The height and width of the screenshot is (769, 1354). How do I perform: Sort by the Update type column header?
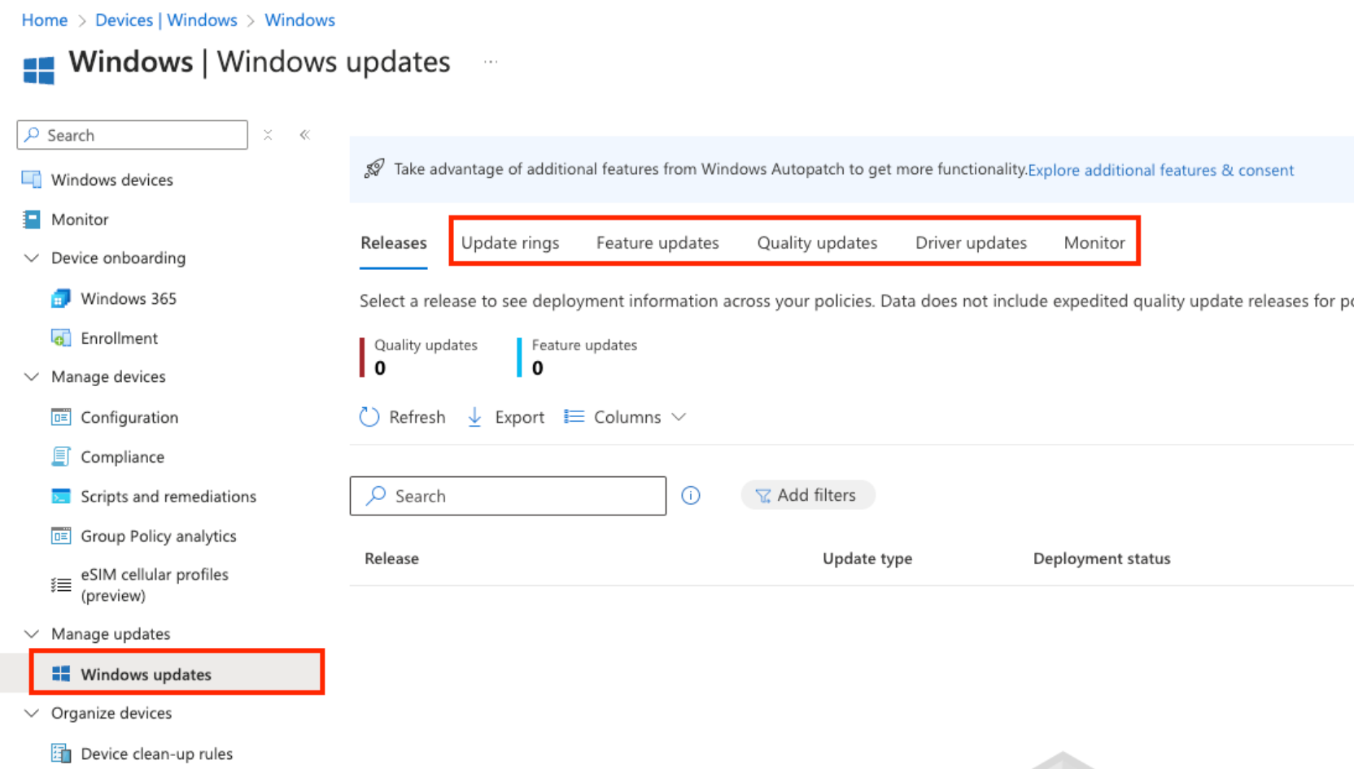867,558
